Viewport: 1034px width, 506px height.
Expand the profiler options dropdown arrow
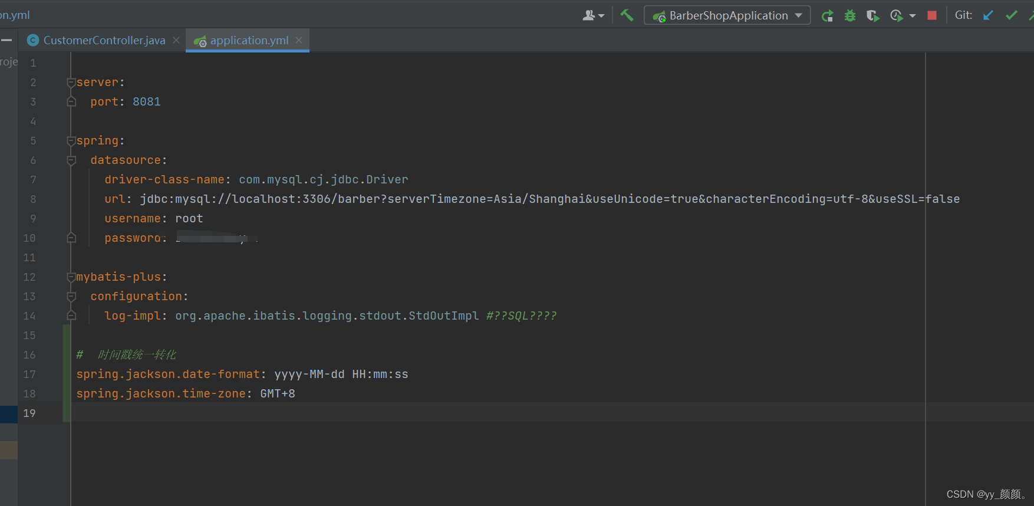pyautogui.click(x=913, y=16)
